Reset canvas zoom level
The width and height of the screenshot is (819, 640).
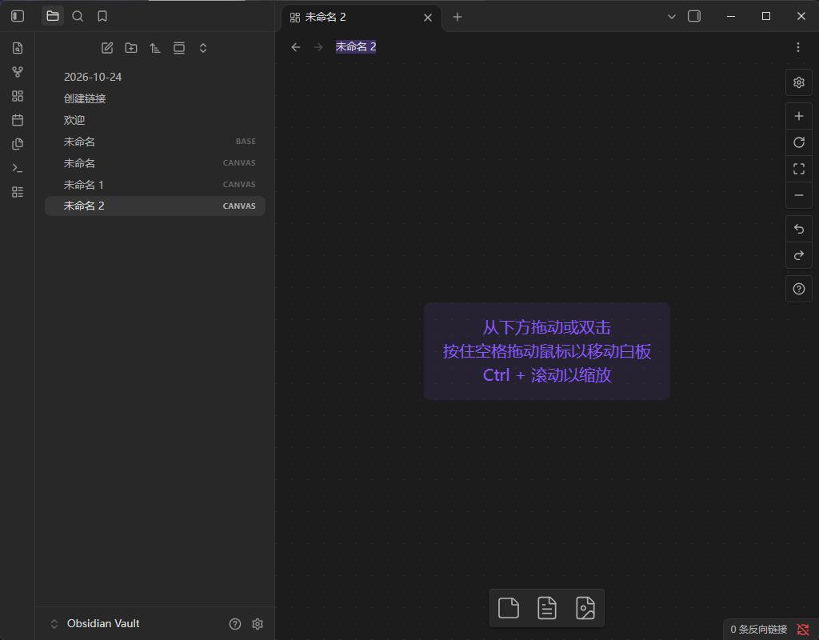[x=799, y=142]
